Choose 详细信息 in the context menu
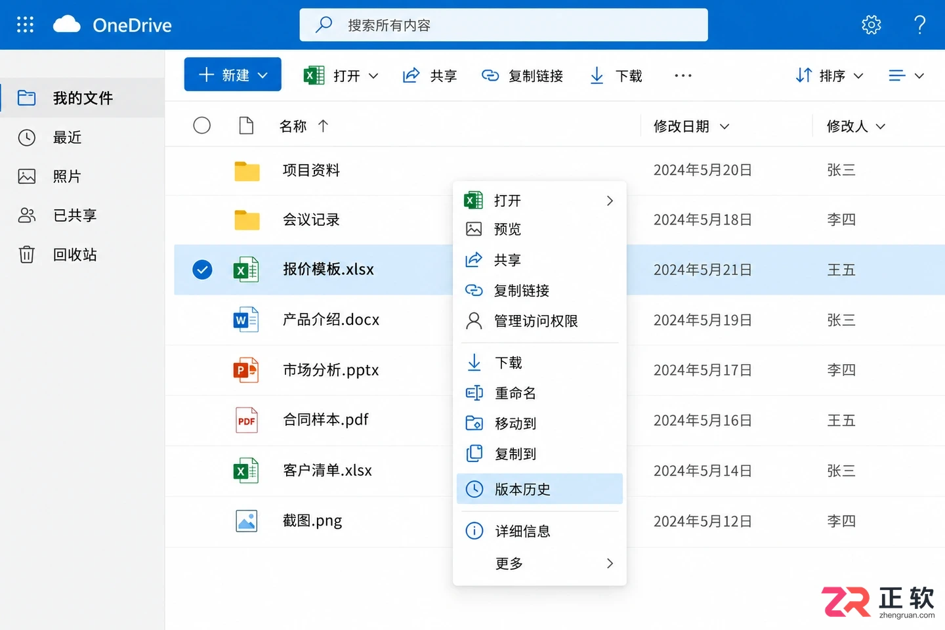The width and height of the screenshot is (945, 630). (x=539, y=531)
